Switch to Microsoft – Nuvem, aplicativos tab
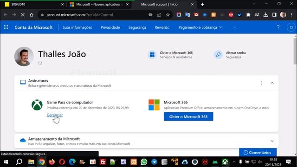The image size is (297, 167). point(98,4)
